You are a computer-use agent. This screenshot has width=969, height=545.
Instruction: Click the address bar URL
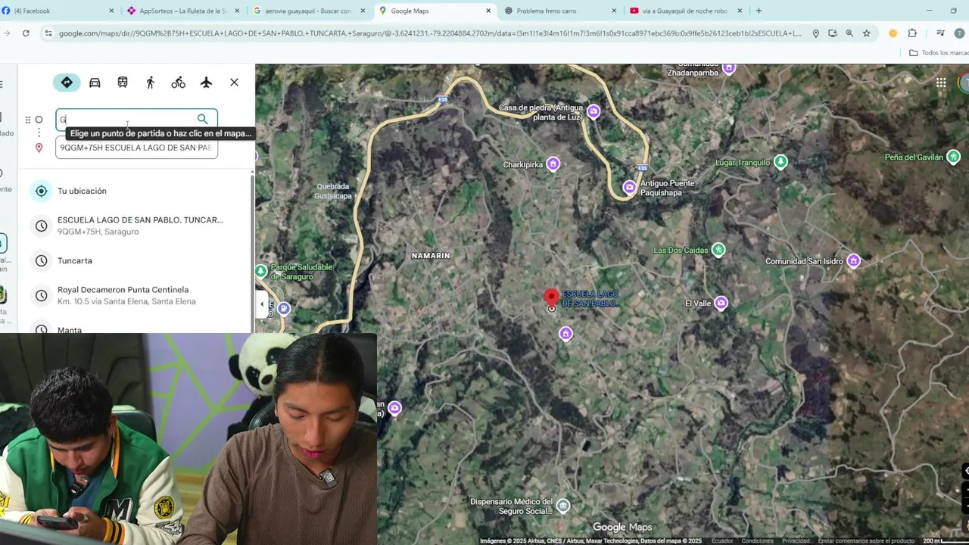(x=430, y=33)
